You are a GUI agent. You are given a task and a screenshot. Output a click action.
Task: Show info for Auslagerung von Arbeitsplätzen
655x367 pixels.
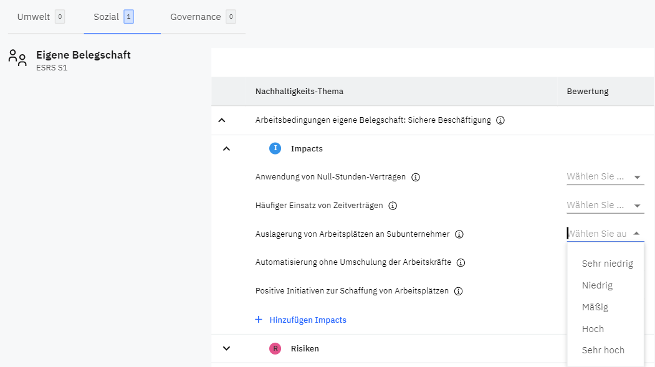click(x=459, y=234)
